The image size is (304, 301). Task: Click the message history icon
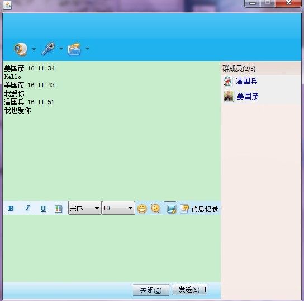pyautogui.click(x=184, y=209)
